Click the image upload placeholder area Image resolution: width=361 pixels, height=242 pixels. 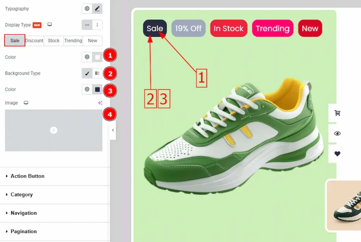(x=54, y=130)
